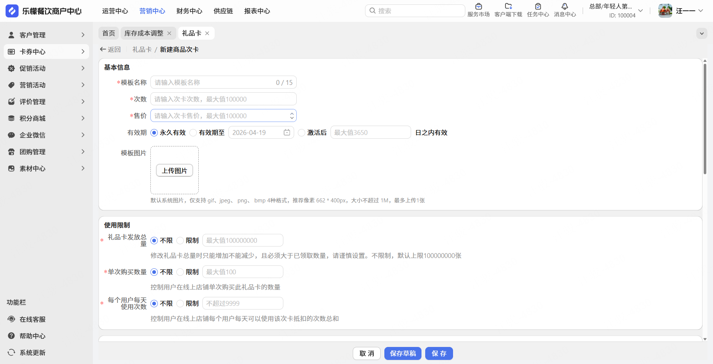The image size is (713, 364).
Task: Switch to the 库存成本调整 tab
Action: [x=144, y=33]
